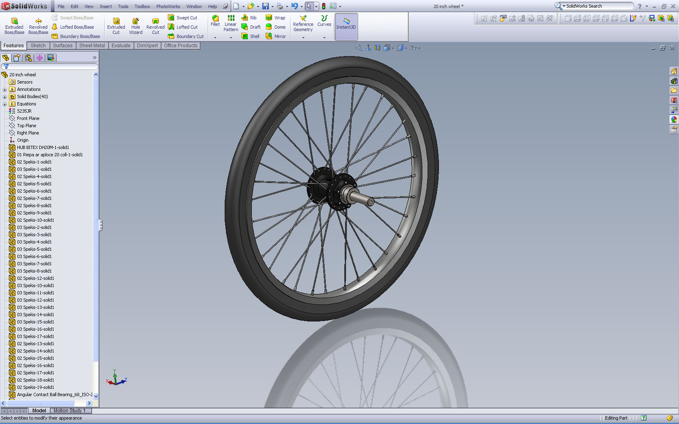Switch to the Sketch tab

[x=38, y=46]
